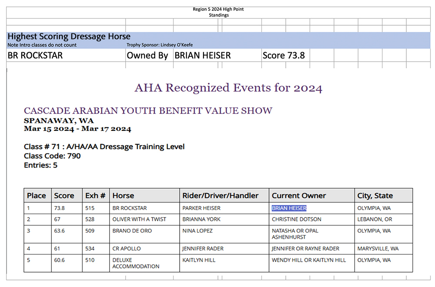Click horse 'DELUXE ACCOMMODATION'
This screenshot has height=287, width=435.
click(x=136, y=264)
